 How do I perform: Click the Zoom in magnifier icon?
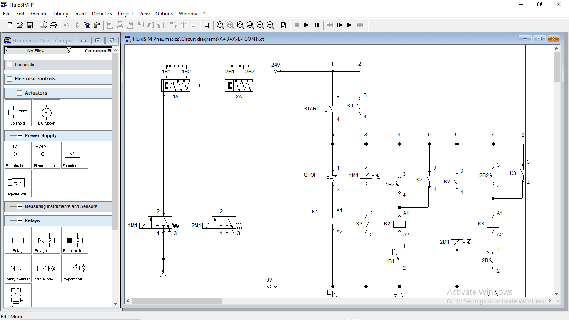click(260, 25)
